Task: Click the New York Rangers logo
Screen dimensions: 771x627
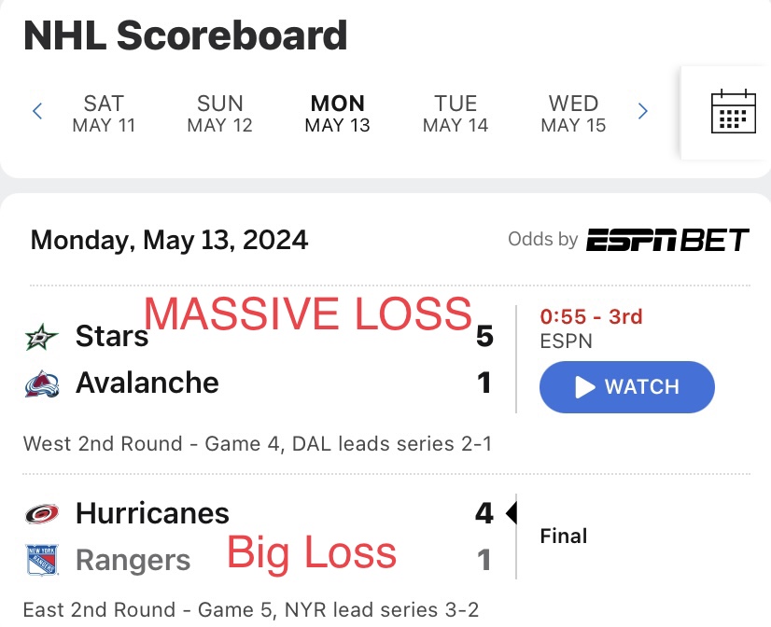Action: [42, 560]
